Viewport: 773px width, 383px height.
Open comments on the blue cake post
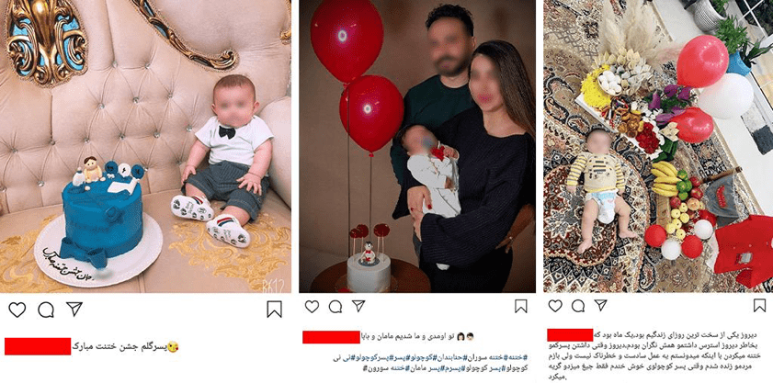point(46,309)
